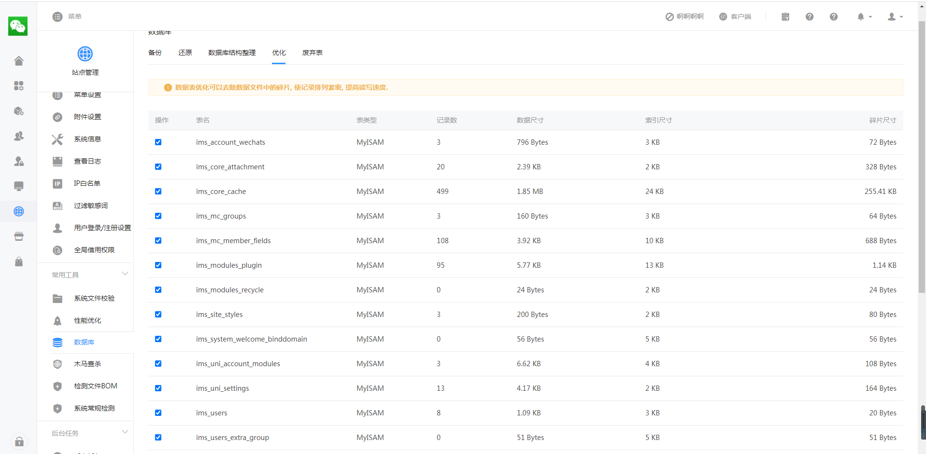Click the first help question-mark icon
The width and height of the screenshot is (926, 454).
pyautogui.click(x=810, y=17)
